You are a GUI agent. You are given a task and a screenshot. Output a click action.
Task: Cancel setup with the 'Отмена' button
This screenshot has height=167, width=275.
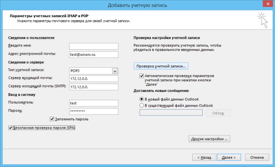tap(257, 157)
